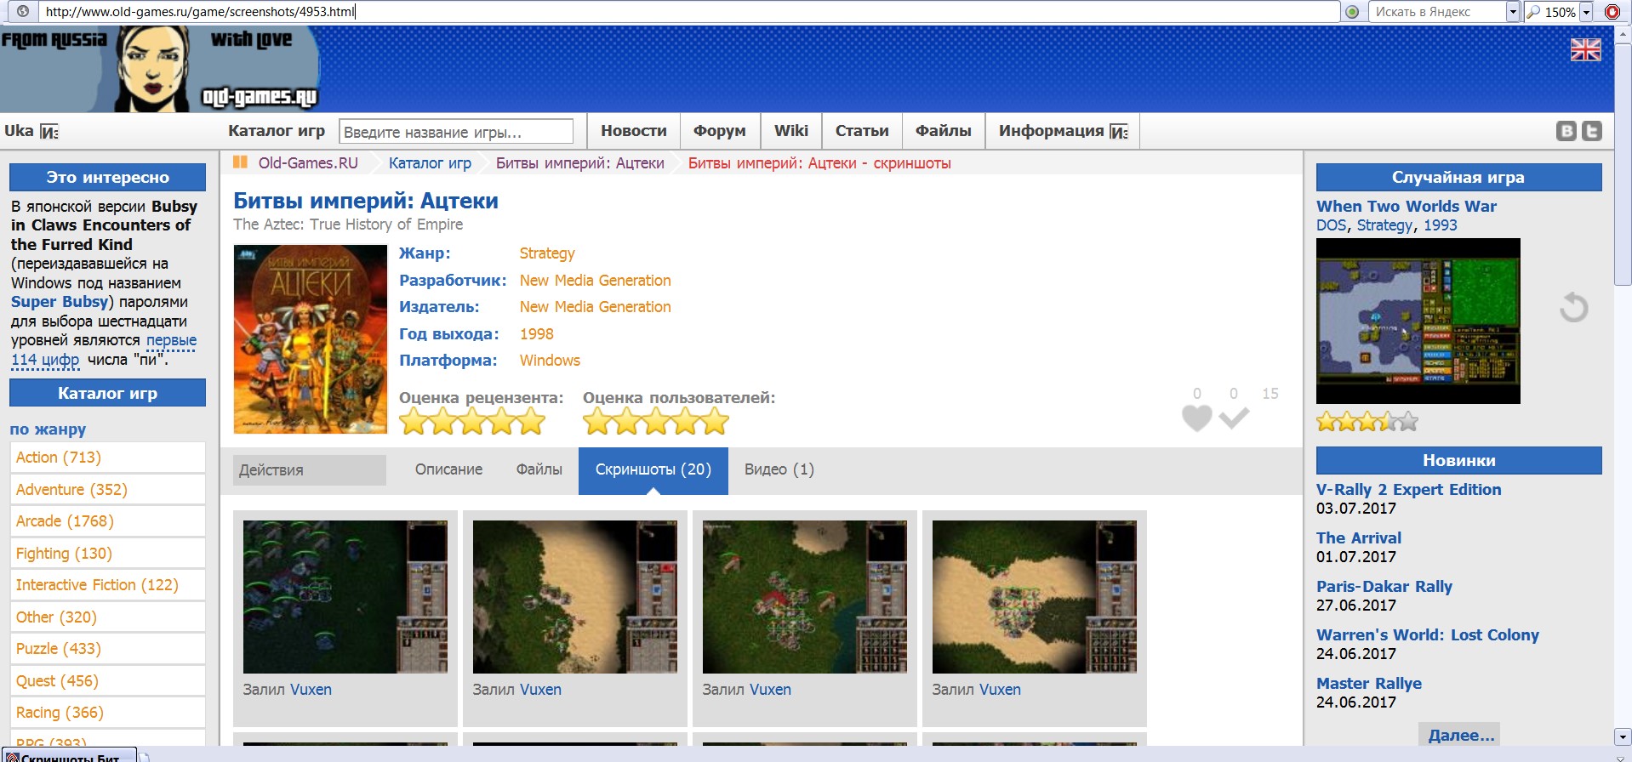This screenshot has width=1632, height=762.
Task: Select the Скриншоты (20) tab
Action: tap(653, 469)
